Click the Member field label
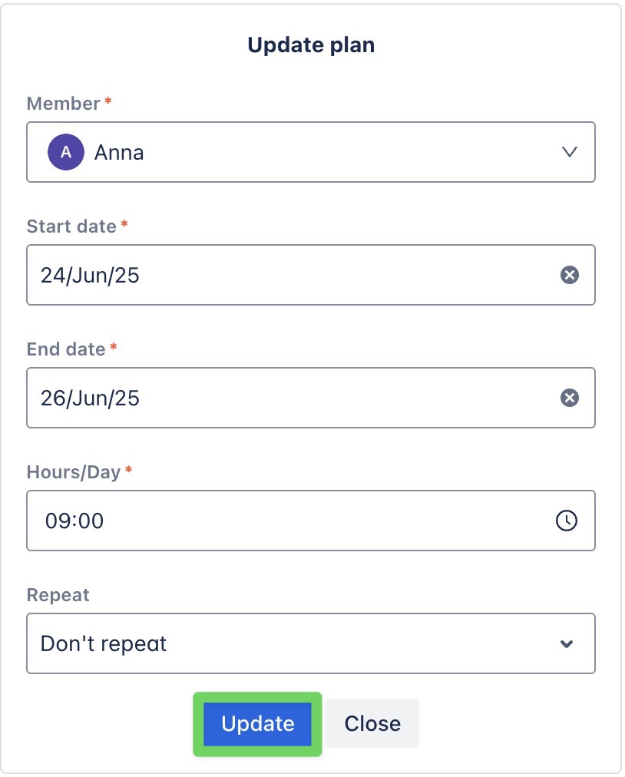 click(64, 104)
